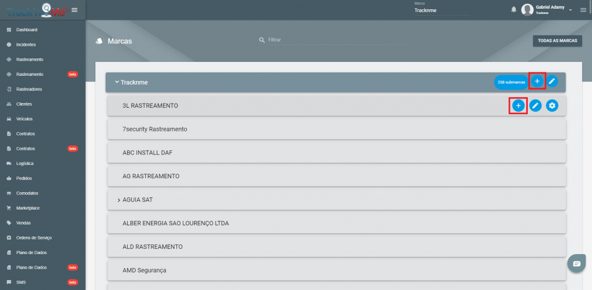Viewport: 592px width, 290px height.
Task: Click the Pedidos basket icon
Action: [9, 178]
